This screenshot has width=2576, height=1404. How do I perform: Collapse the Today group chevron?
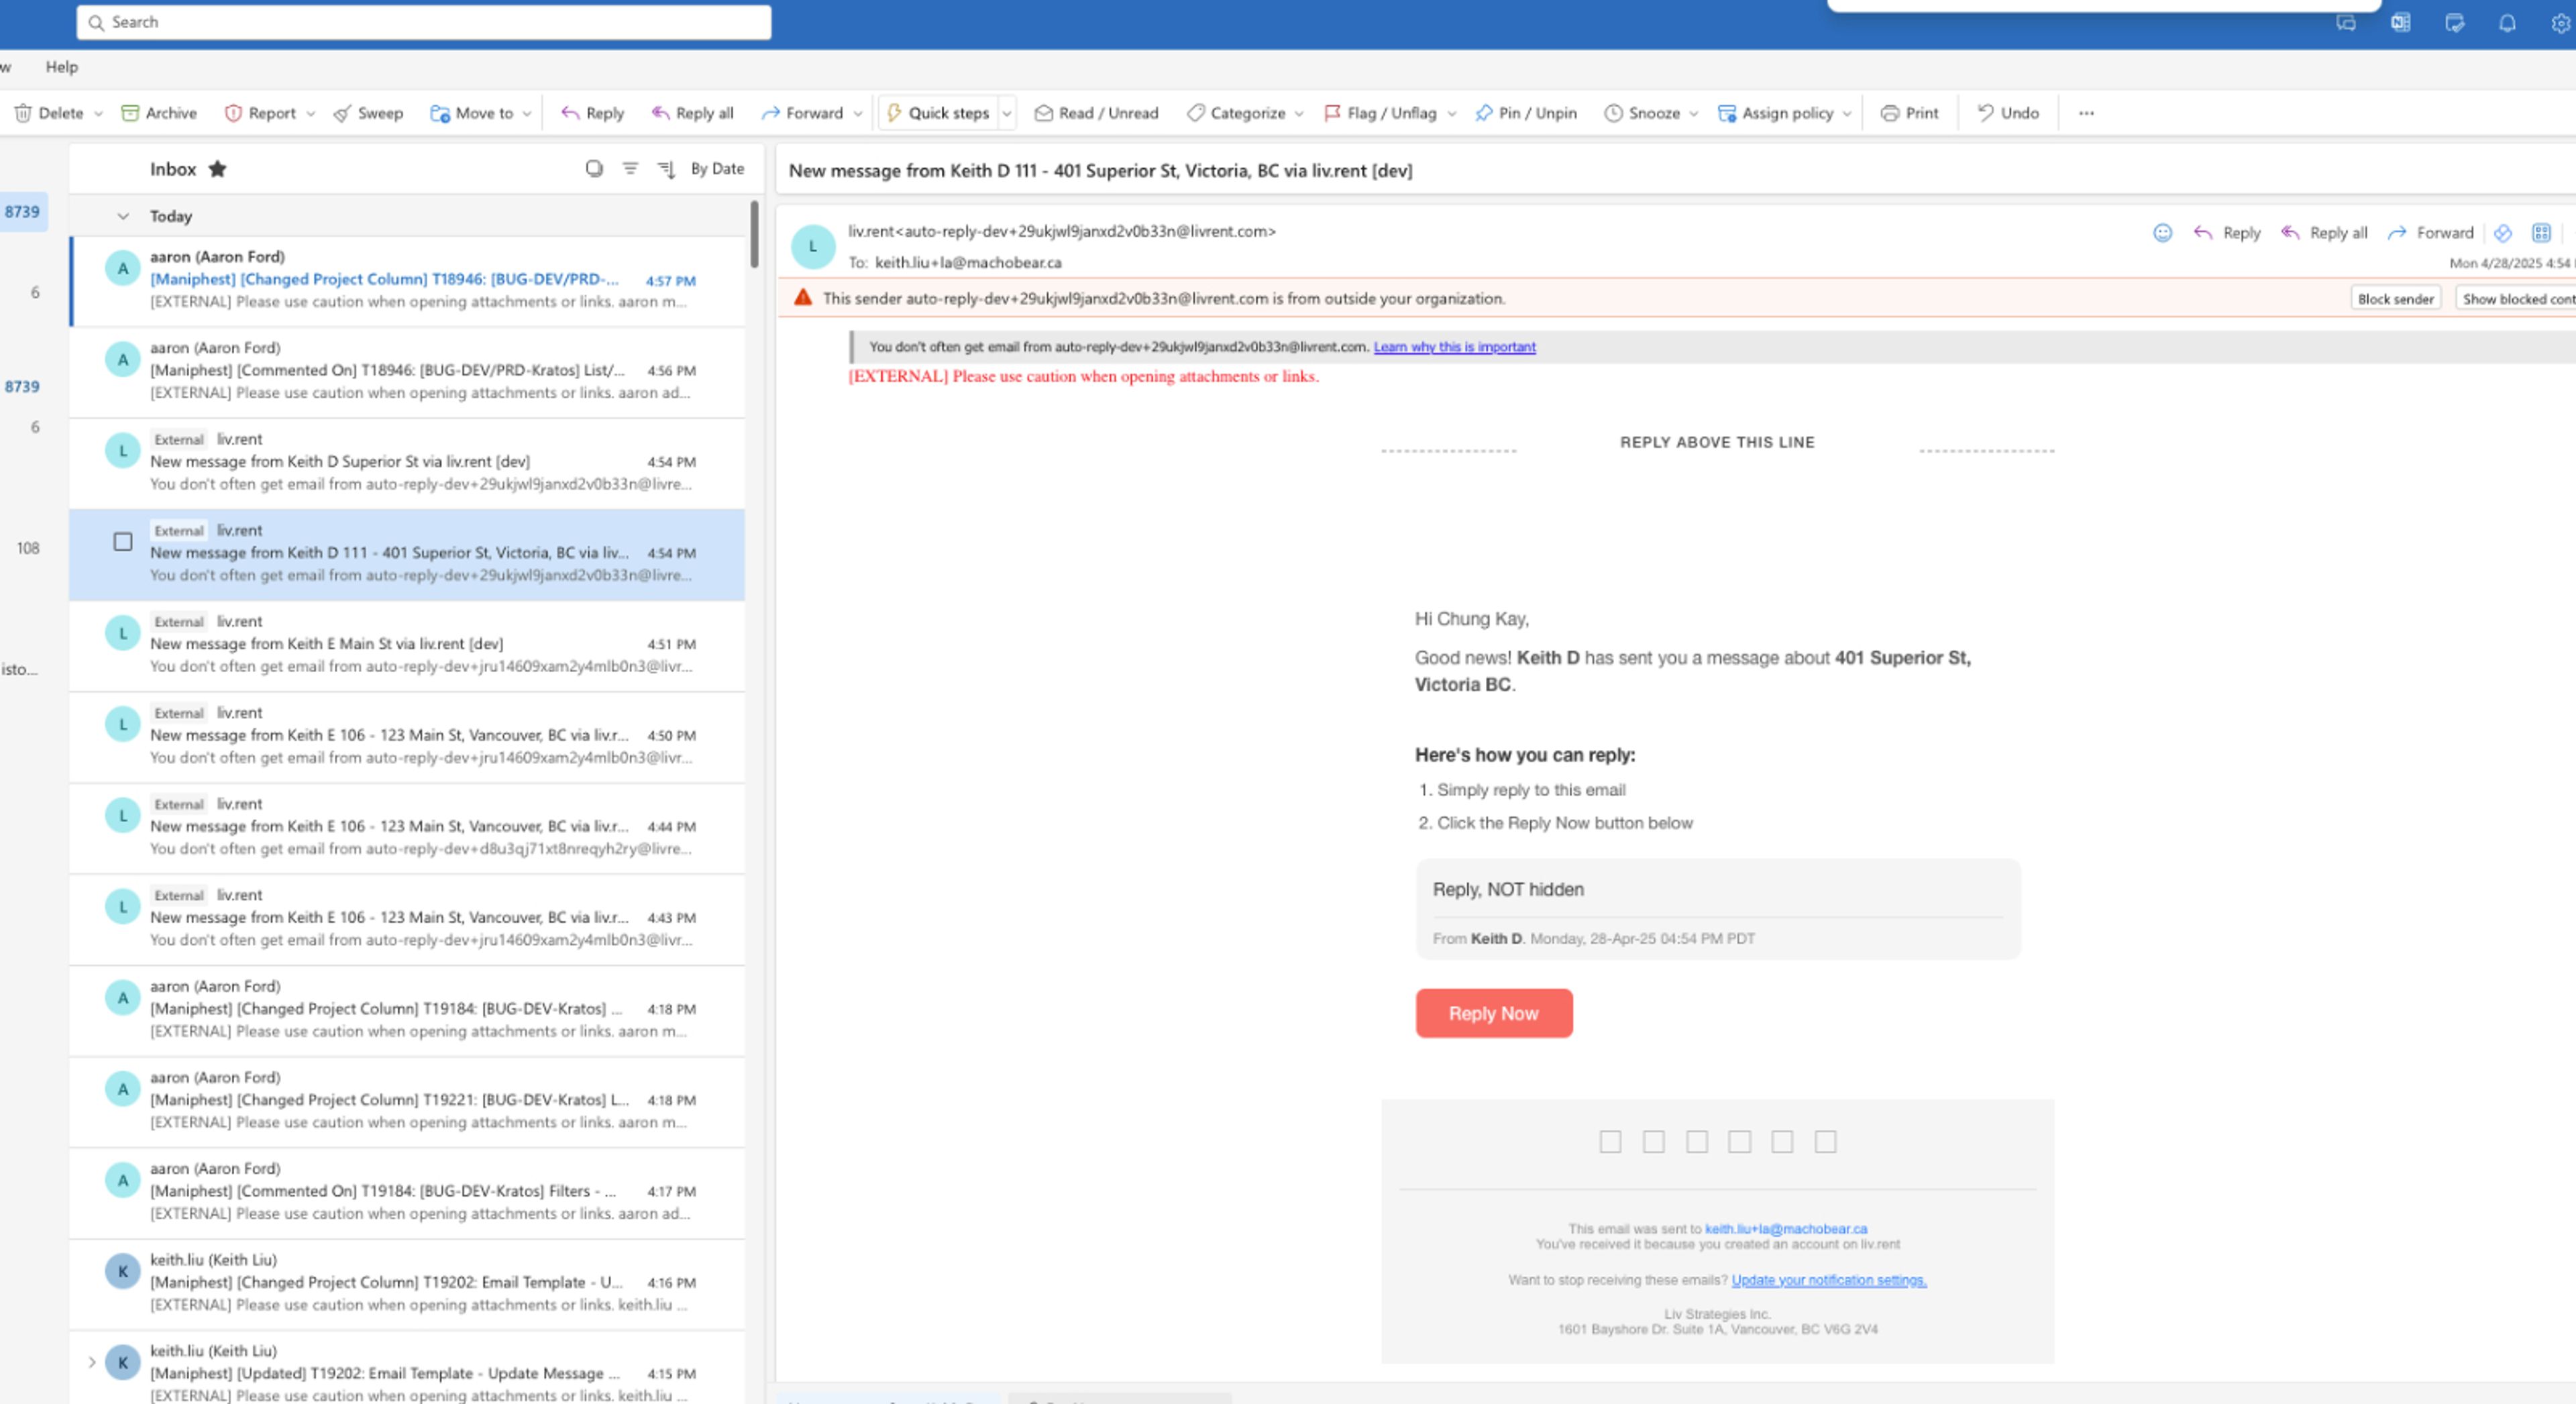[x=123, y=216]
